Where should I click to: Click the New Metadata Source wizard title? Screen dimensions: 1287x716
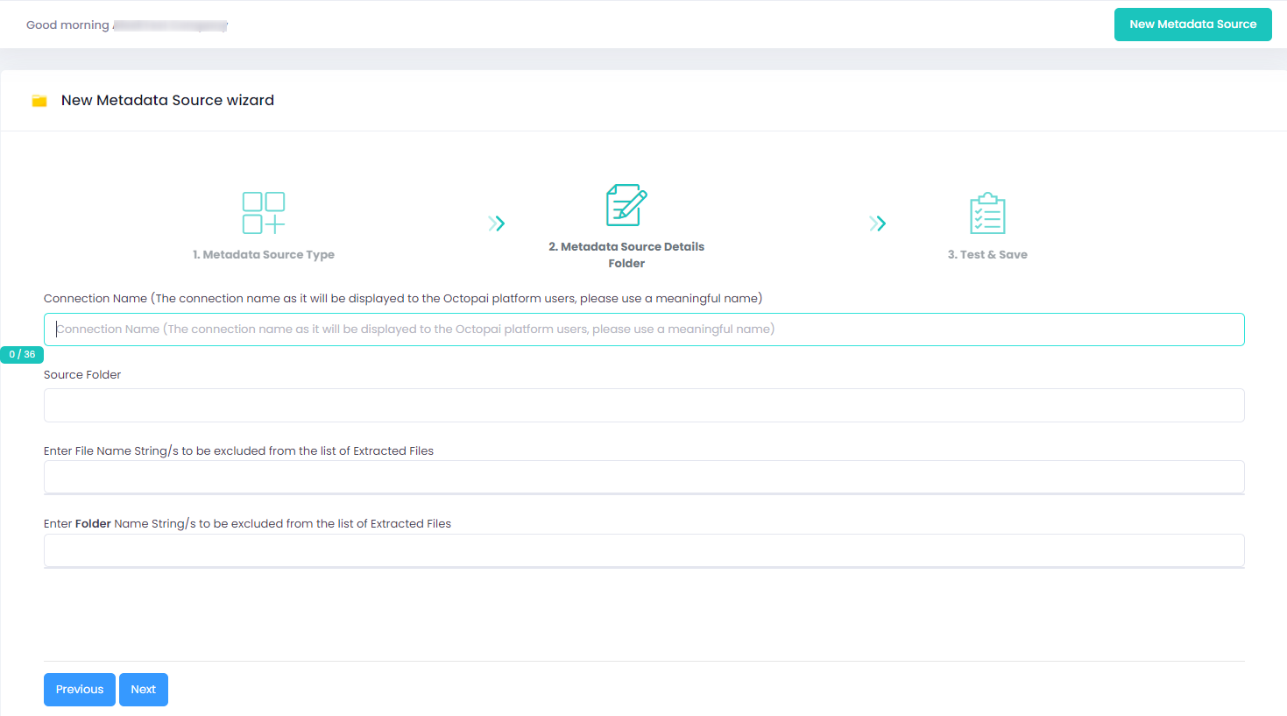point(167,101)
